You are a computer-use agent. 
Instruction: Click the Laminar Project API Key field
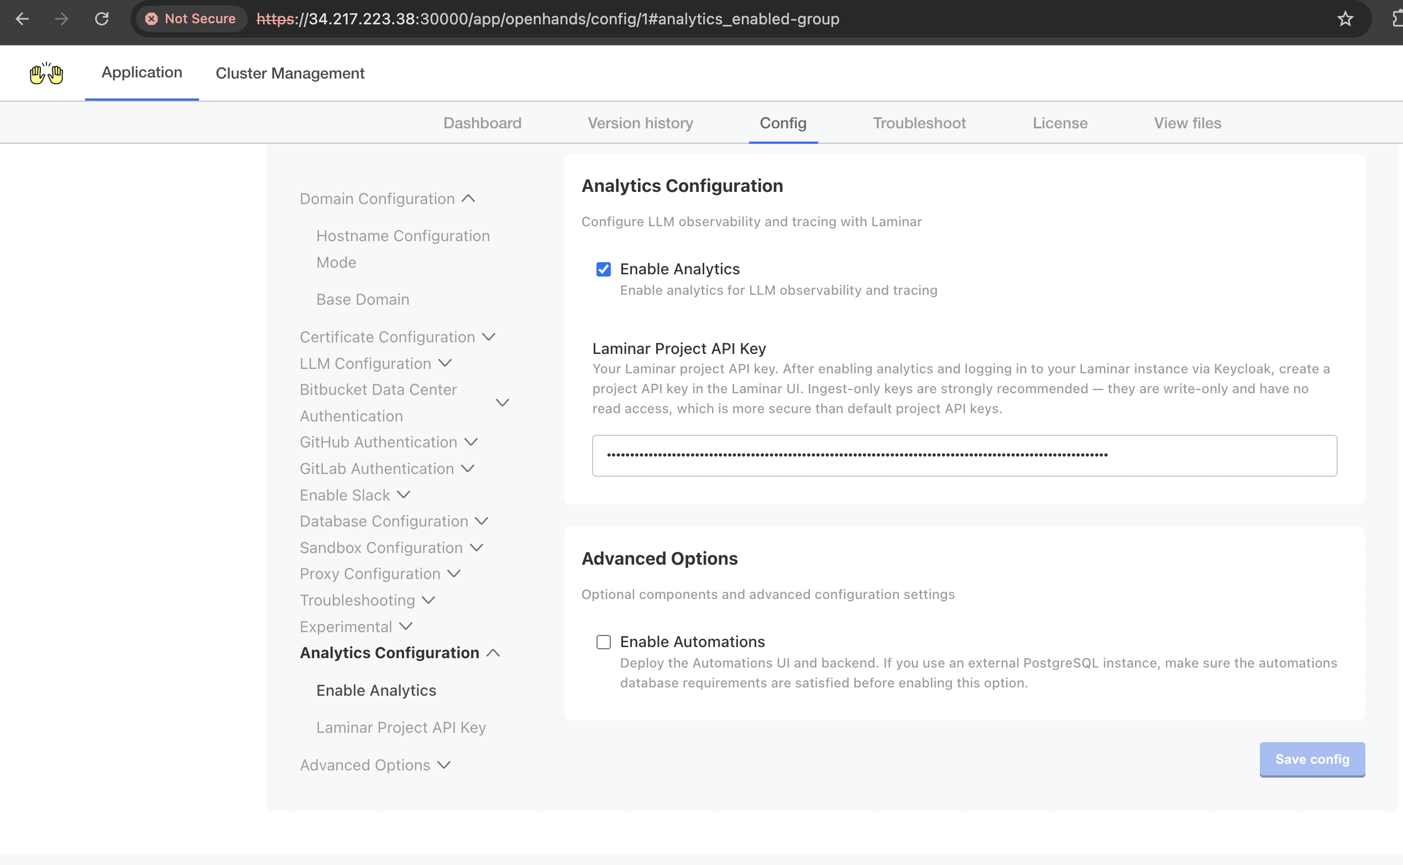coord(965,455)
